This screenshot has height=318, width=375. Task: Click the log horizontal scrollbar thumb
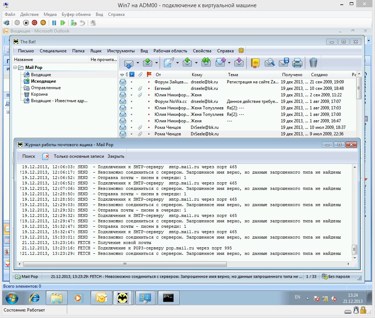click(125, 264)
